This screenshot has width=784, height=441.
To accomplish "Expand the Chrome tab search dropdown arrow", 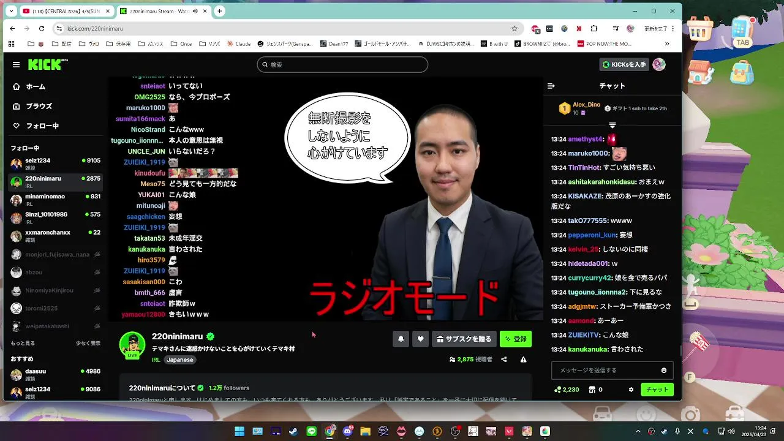I will [x=11, y=11].
